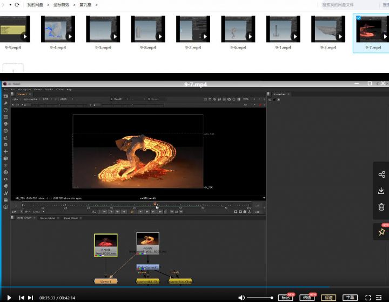Open the frame rate 24 dropdown
The height and width of the screenshot is (302, 389).
click(17, 212)
